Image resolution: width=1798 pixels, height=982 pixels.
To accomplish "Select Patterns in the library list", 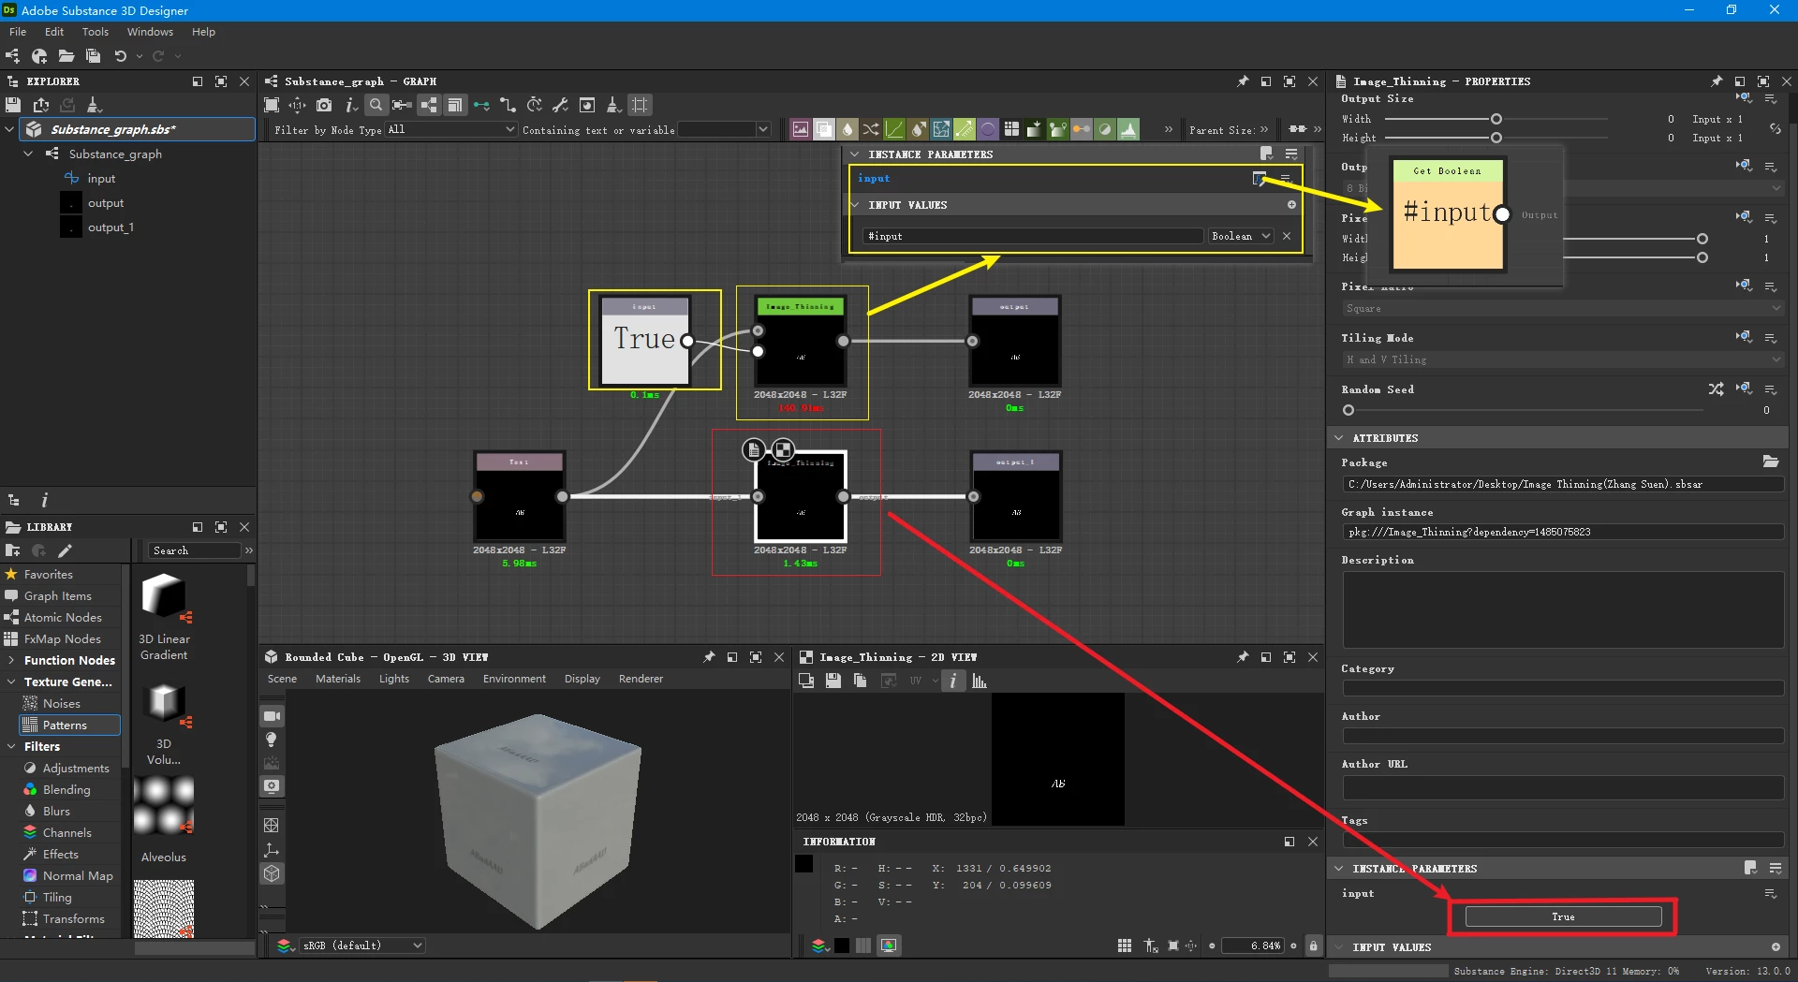I will tap(69, 725).
